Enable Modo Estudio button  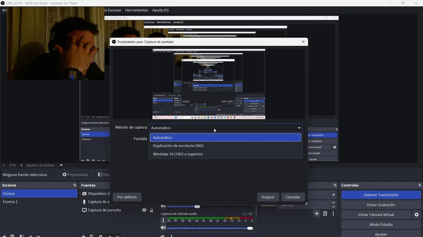click(381, 224)
